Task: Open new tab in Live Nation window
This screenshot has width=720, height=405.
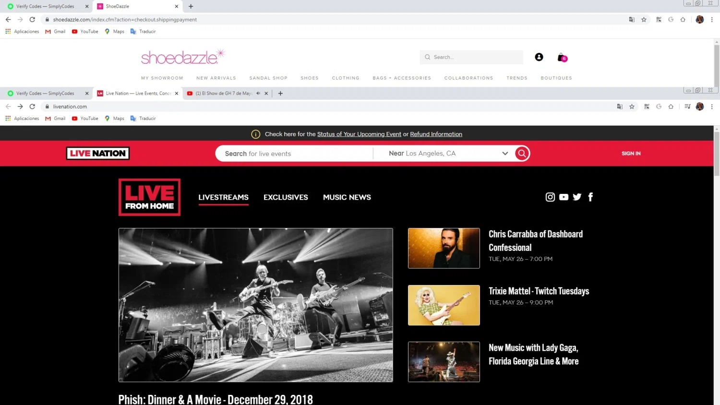Action: point(280,94)
